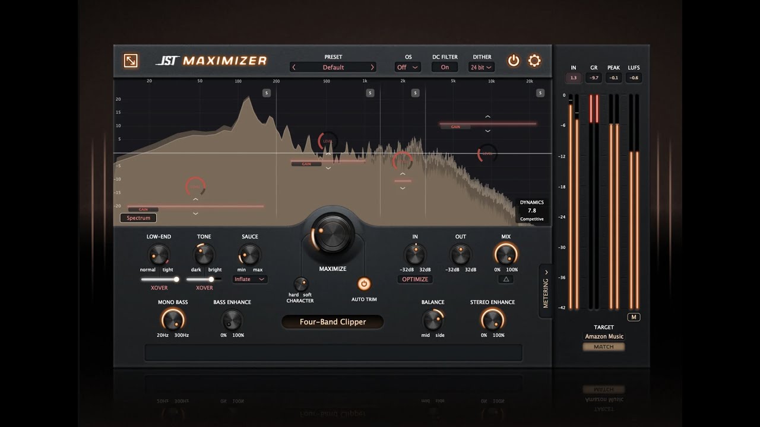760x427 pixels.
Task: Click the LUFS meter value -0.6
Action: pos(634,78)
